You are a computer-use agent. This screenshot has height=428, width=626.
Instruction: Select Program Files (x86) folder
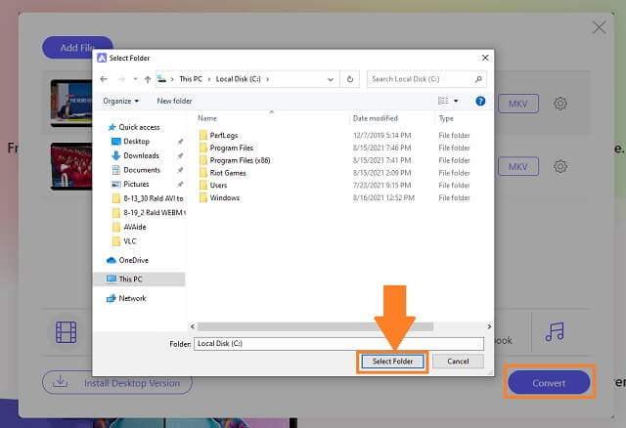[235, 160]
